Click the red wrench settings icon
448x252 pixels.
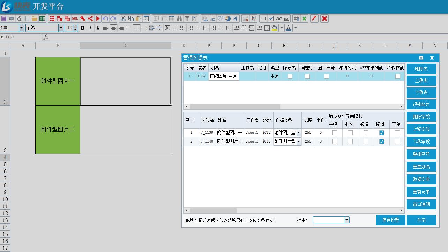(x=83, y=18)
